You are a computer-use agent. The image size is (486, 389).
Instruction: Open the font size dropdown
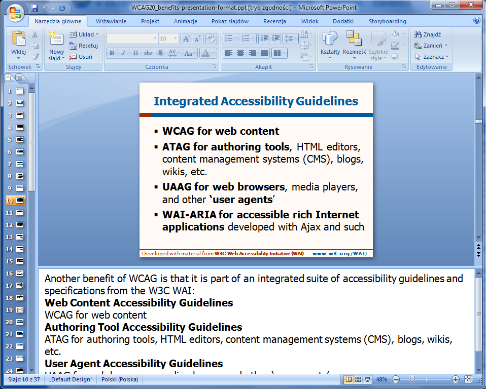point(175,38)
